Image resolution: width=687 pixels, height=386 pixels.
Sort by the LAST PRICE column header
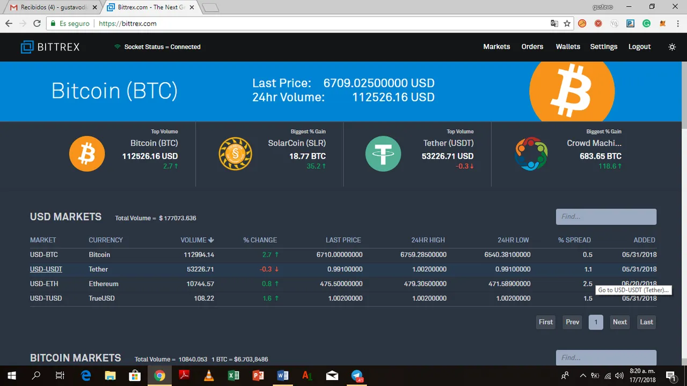click(x=343, y=240)
